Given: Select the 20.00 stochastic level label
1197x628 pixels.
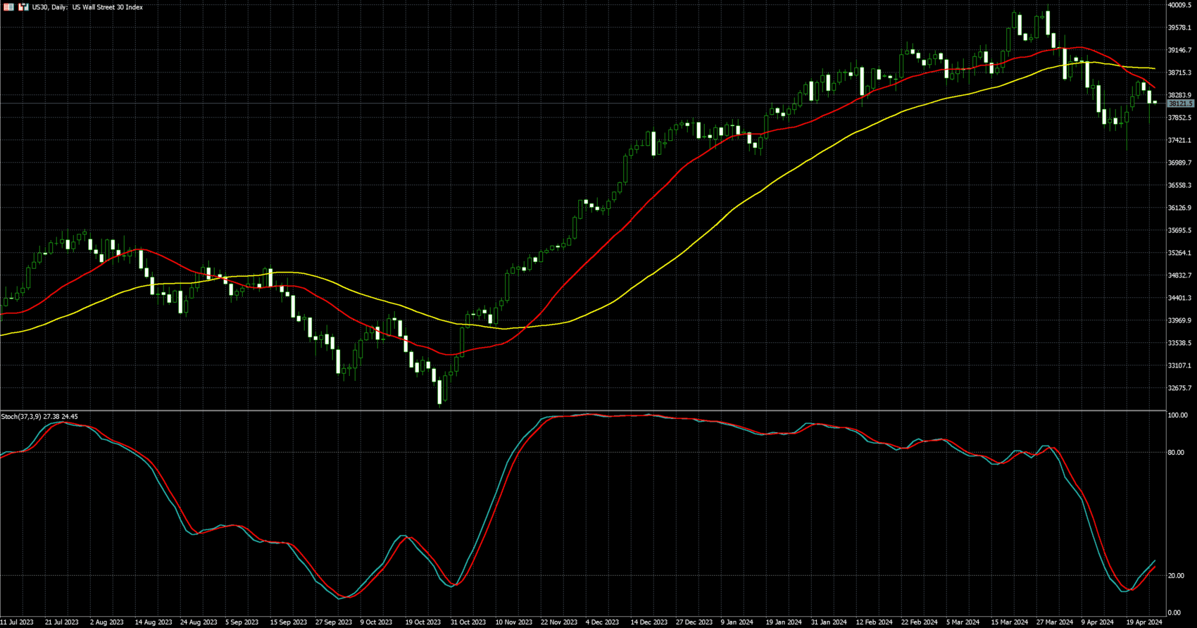Looking at the screenshot, I should pyautogui.click(x=1176, y=576).
